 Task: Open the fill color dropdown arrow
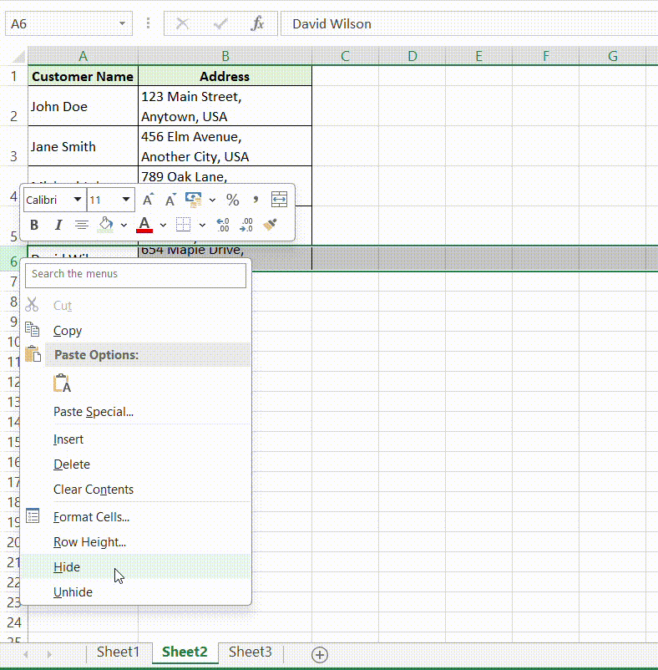tap(124, 226)
